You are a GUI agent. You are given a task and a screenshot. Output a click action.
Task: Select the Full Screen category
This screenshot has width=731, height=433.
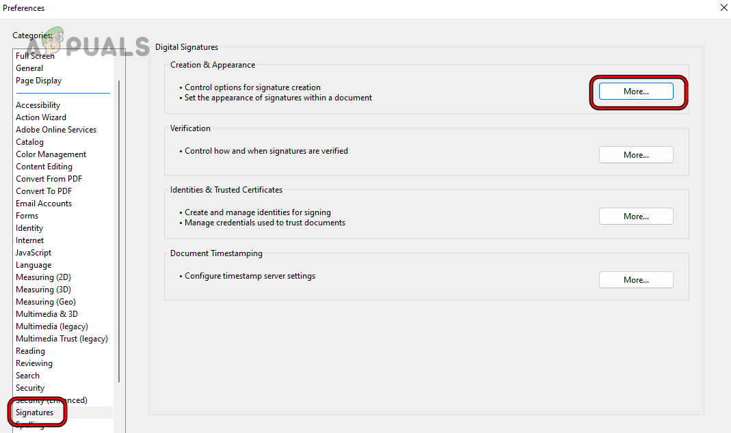tap(35, 55)
